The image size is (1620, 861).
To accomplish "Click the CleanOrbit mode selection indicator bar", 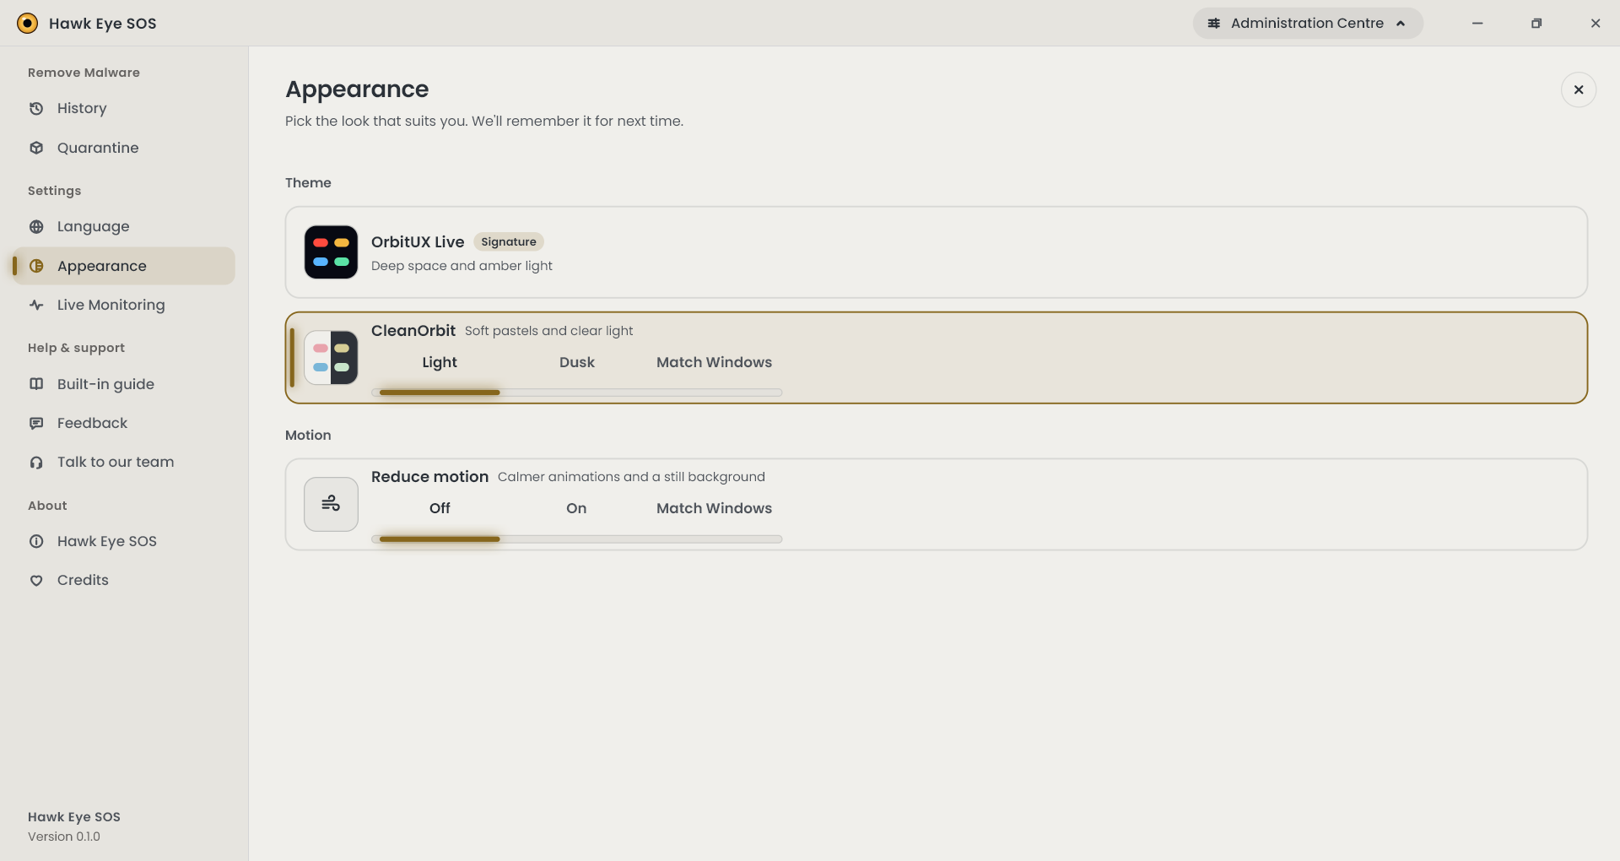I will (440, 393).
